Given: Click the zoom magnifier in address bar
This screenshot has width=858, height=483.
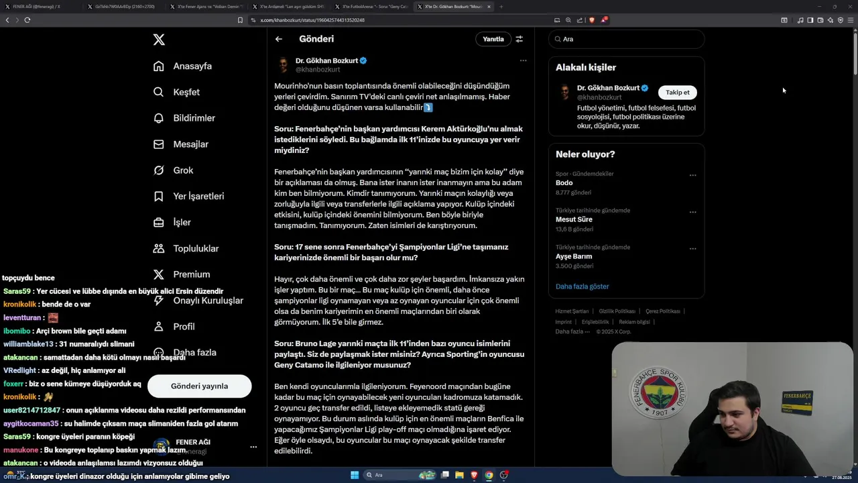Looking at the screenshot, I should pos(568,20).
